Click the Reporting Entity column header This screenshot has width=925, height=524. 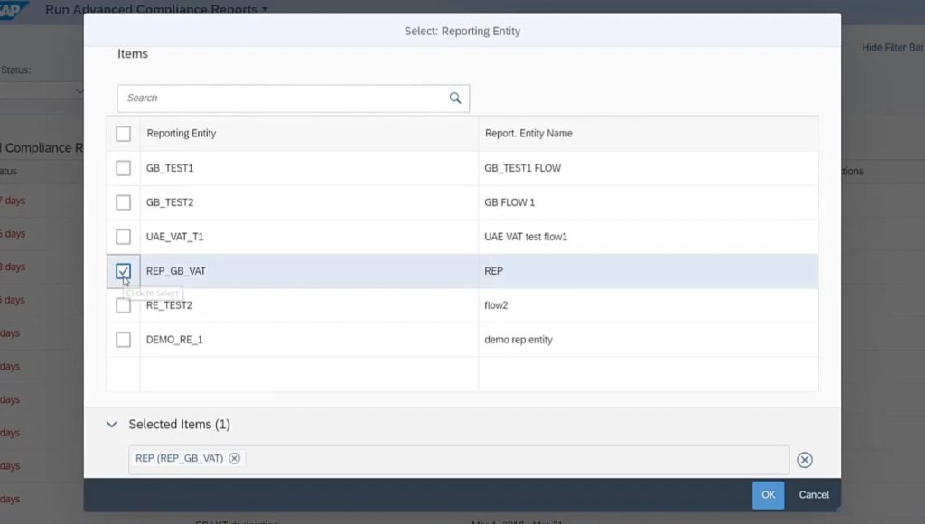coord(182,134)
